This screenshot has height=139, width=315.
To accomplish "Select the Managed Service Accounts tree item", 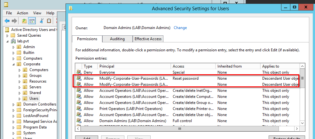I will [x=40, y=121].
